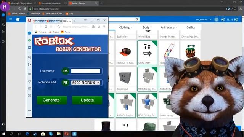Image resolution: width=244 pixels, height=137 pixels.
Task: Click the Roblox search magnifier icon
Action: coord(137,19)
